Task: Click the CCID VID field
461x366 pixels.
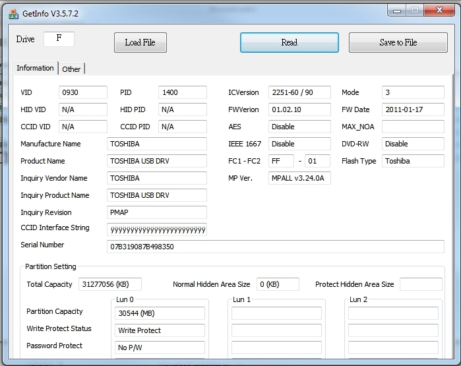Action: [83, 127]
